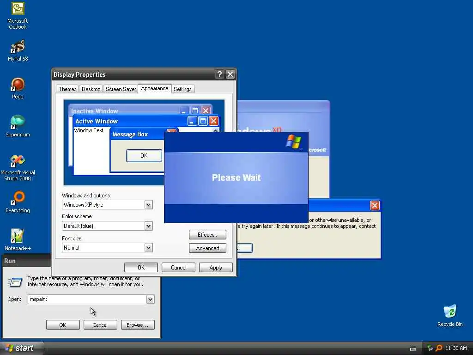This screenshot has height=355, width=473.
Task: Click Cancel in the Run dialog
Action: [100, 325]
